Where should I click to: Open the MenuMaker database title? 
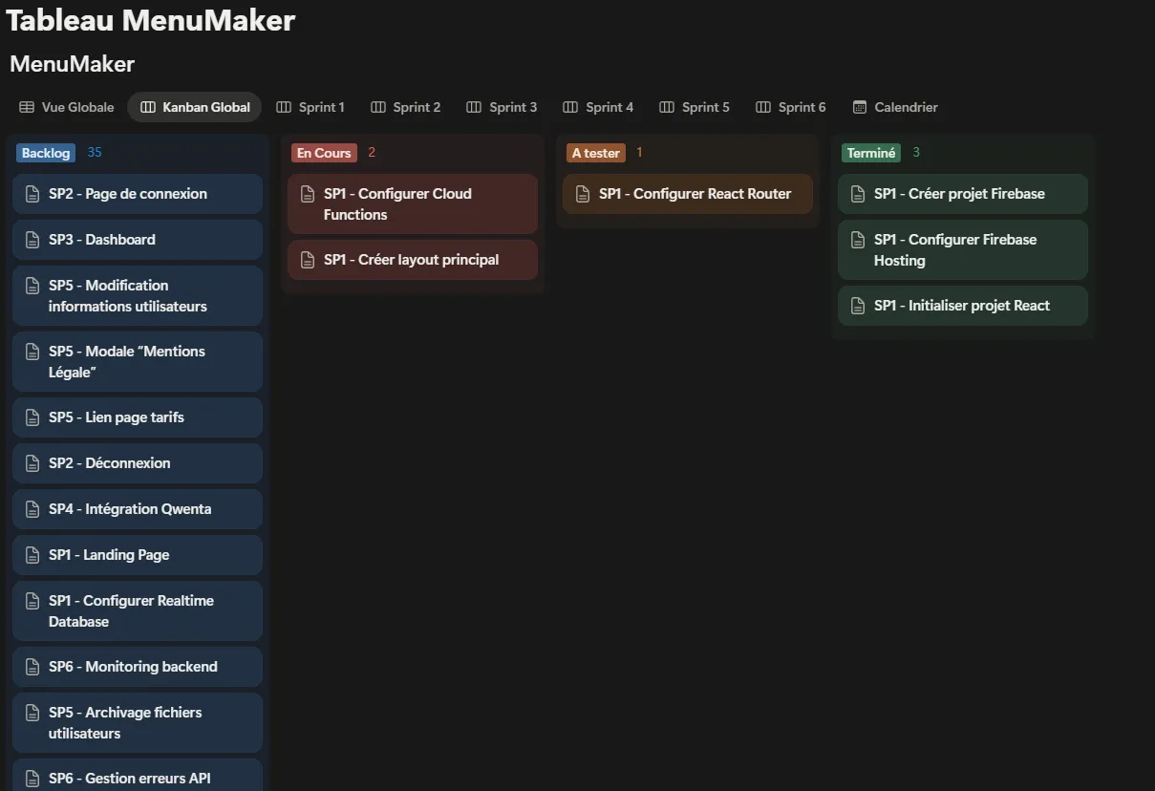pos(73,64)
